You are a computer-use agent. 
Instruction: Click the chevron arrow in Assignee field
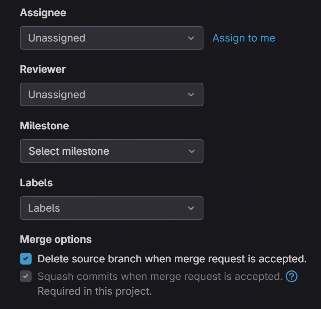(x=191, y=38)
